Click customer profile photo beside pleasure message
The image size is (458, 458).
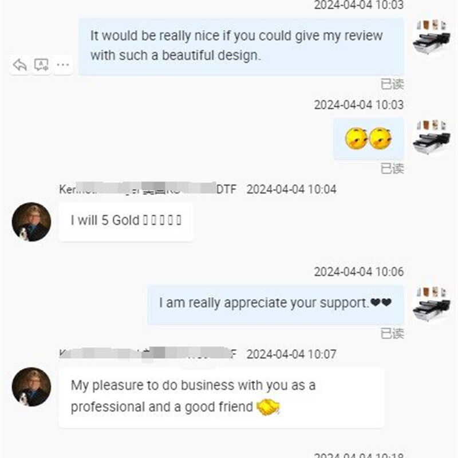click(x=31, y=387)
